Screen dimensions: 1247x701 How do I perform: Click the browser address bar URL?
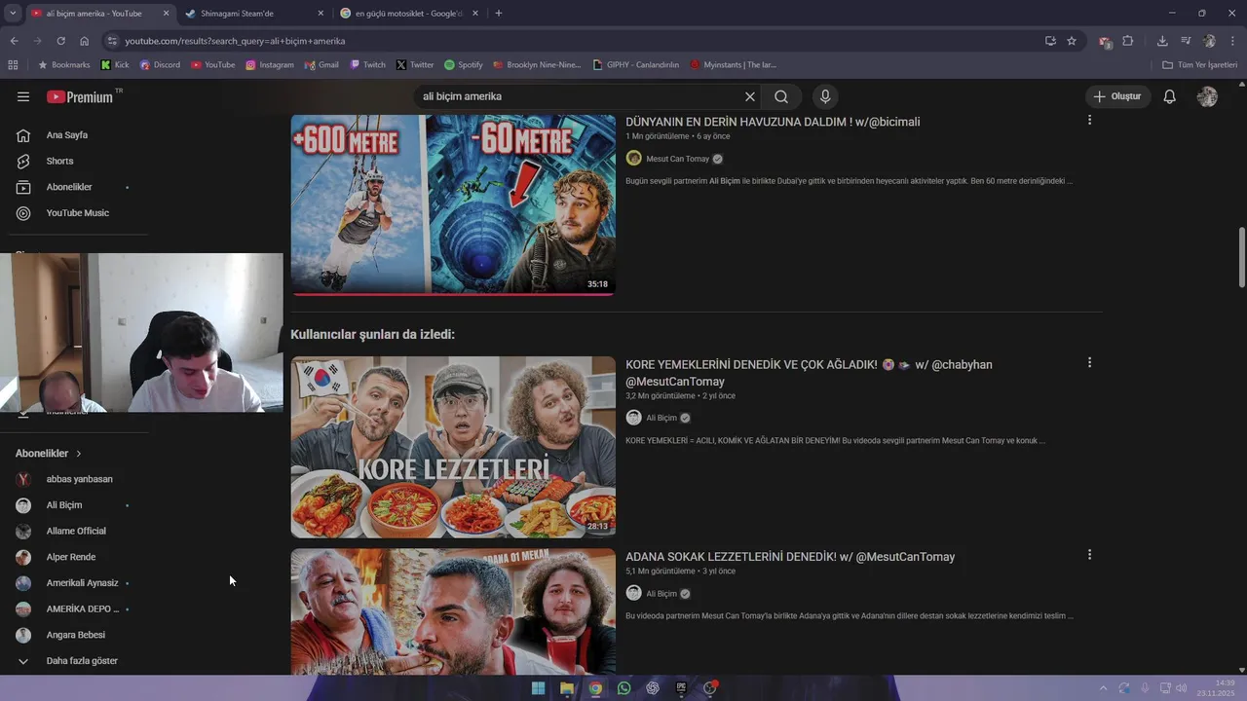click(x=235, y=41)
